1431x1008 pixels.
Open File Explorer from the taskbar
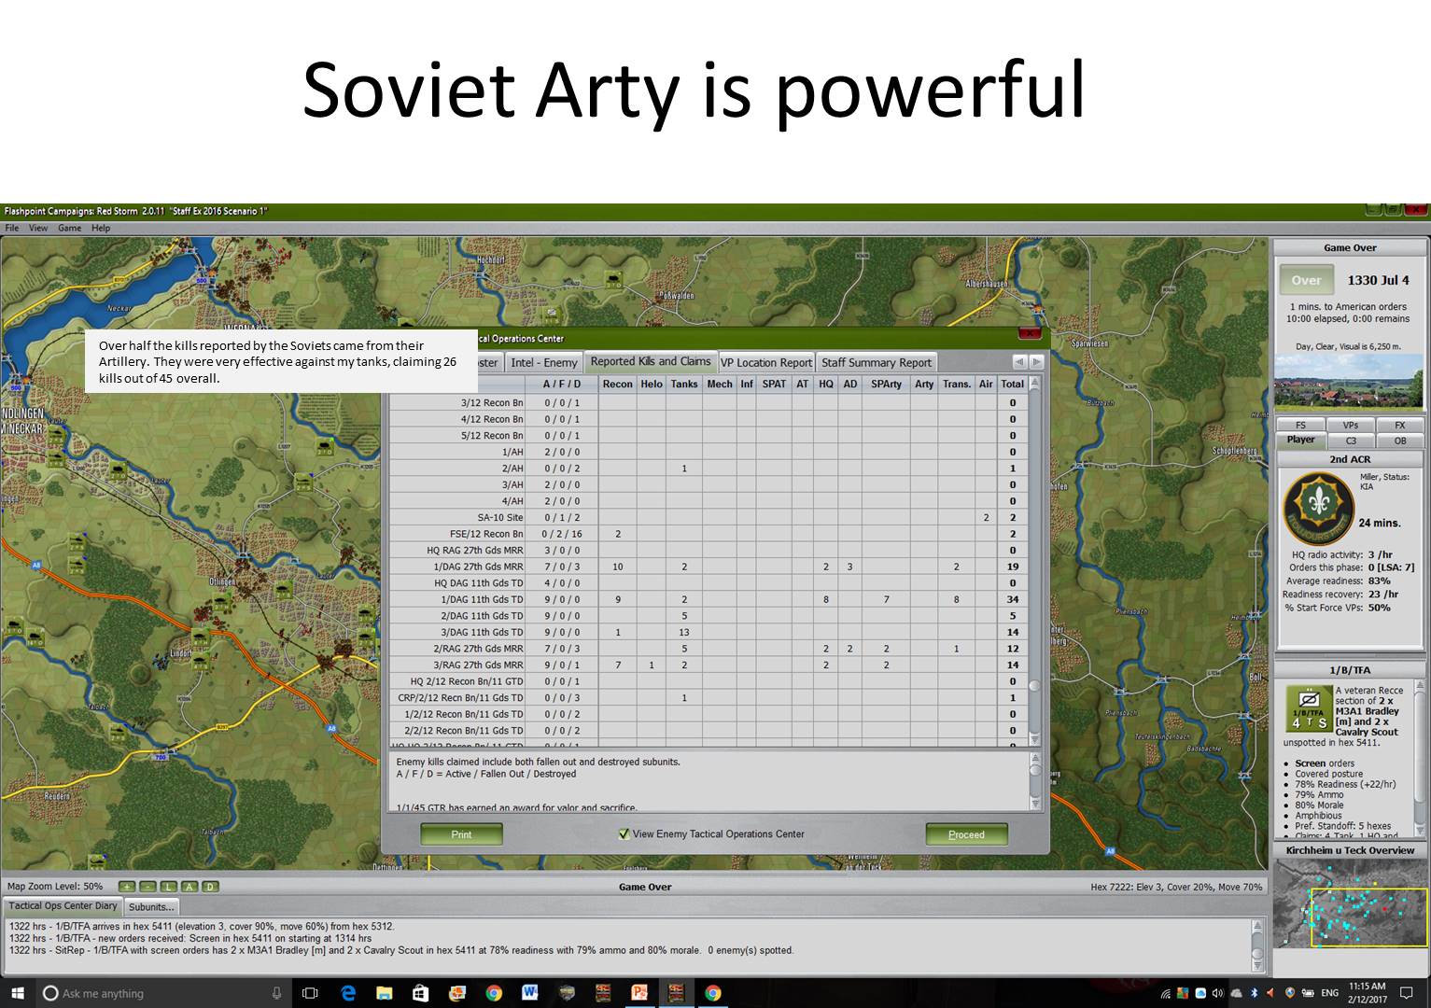[x=385, y=993]
